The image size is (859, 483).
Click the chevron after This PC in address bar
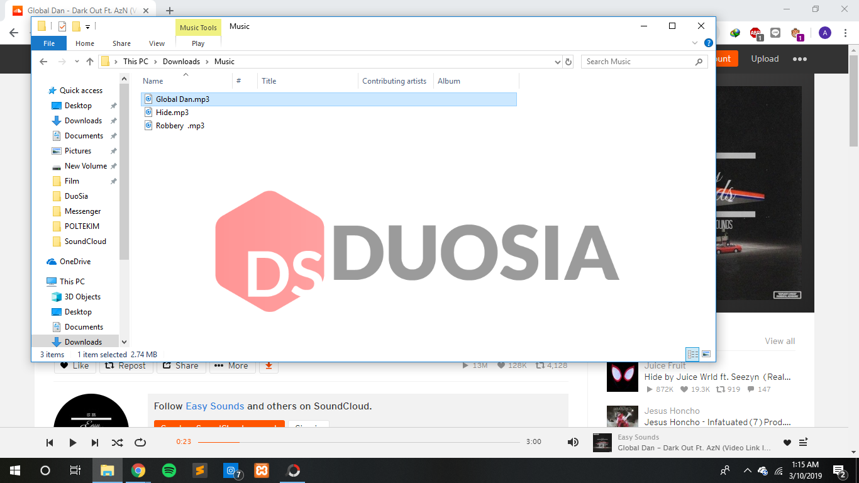coord(155,62)
